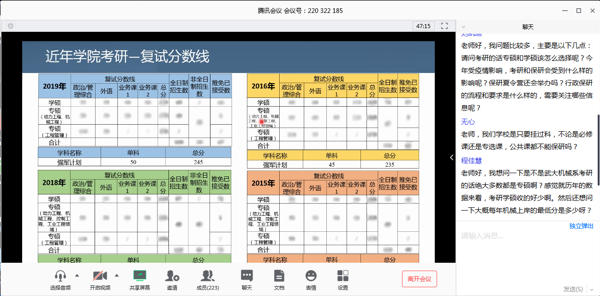Image resolution: width=600 pixels, height=296 pixels.
Task: Click the 独立弹出 pop-out chat link
Action: coord(581,226)
